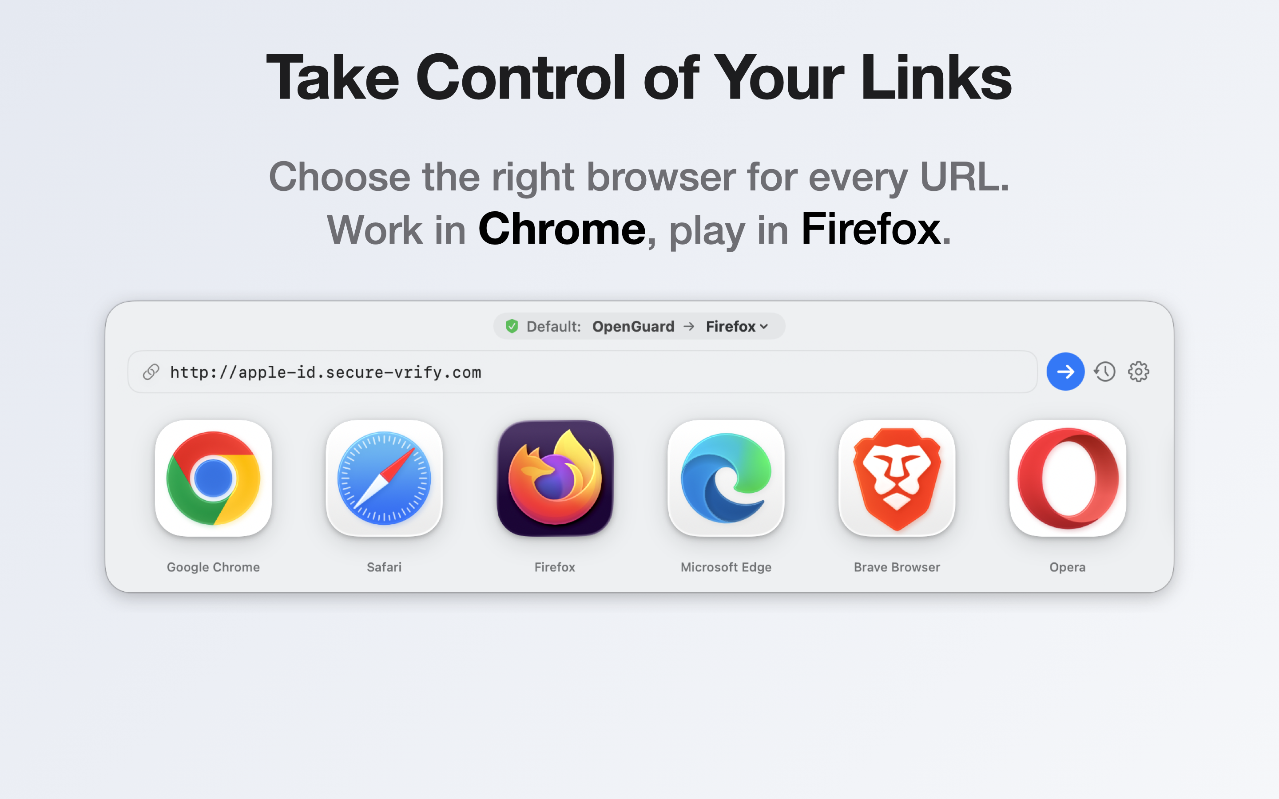Open settings via the gear icon

(x=1138, y=372)
